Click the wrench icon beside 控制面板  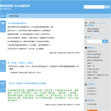(x=86, y=25)
